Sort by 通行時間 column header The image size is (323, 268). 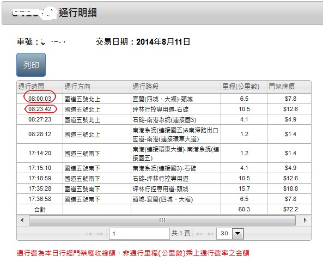pyautogui.click(x=40, y=87)
